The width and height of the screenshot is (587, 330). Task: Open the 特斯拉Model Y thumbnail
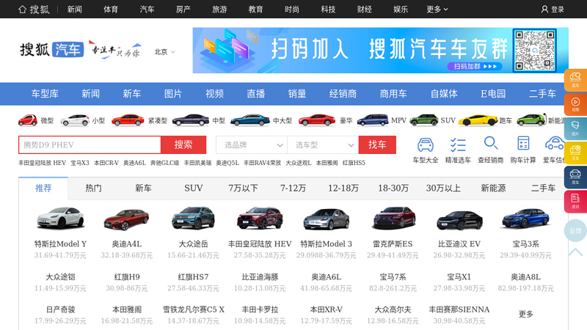60,217
